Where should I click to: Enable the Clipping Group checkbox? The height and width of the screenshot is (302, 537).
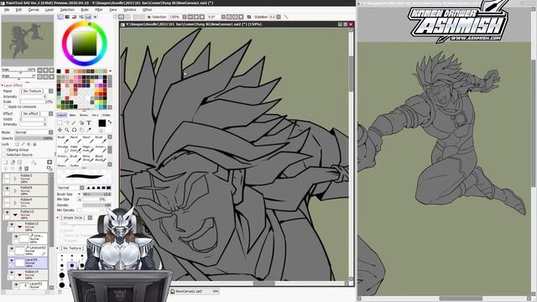tap(4, 149)
